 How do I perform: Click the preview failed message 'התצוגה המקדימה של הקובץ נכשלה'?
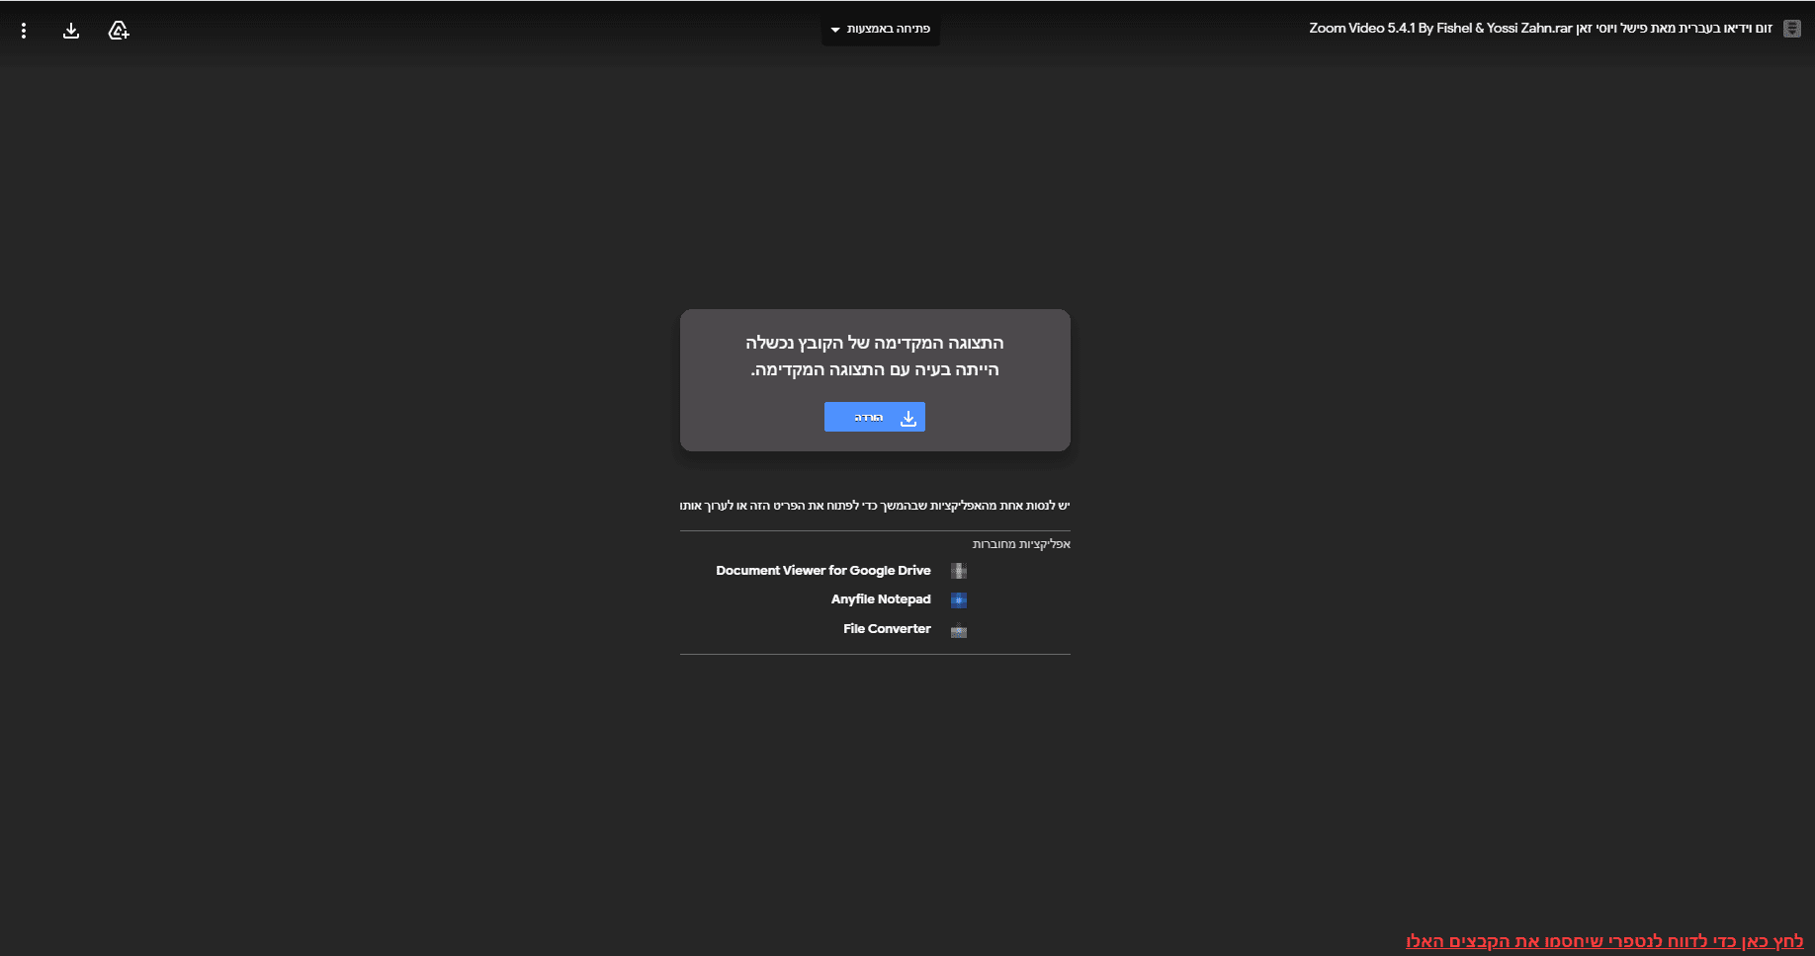tap(875, 343)
